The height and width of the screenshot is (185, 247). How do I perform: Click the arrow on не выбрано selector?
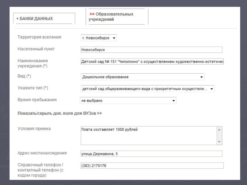[x=174, y=101]
